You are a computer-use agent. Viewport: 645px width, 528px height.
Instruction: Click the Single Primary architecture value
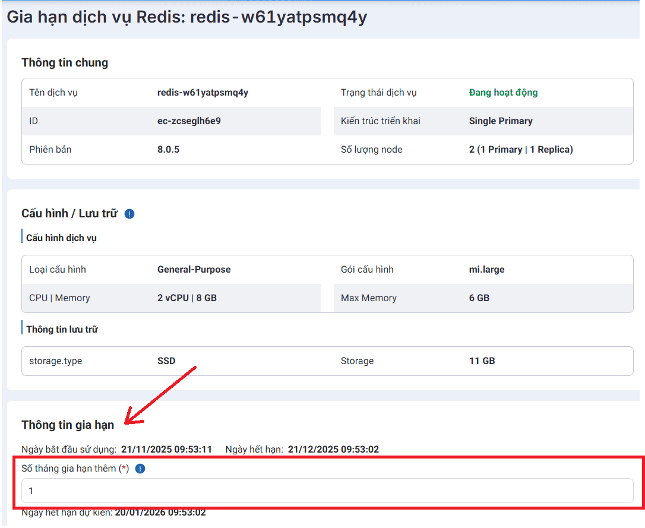pos(500,121)
